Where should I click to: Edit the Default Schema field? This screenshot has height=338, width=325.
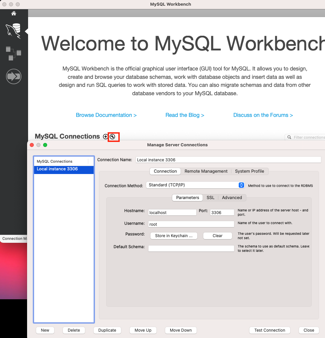click(x=191, y=248)
